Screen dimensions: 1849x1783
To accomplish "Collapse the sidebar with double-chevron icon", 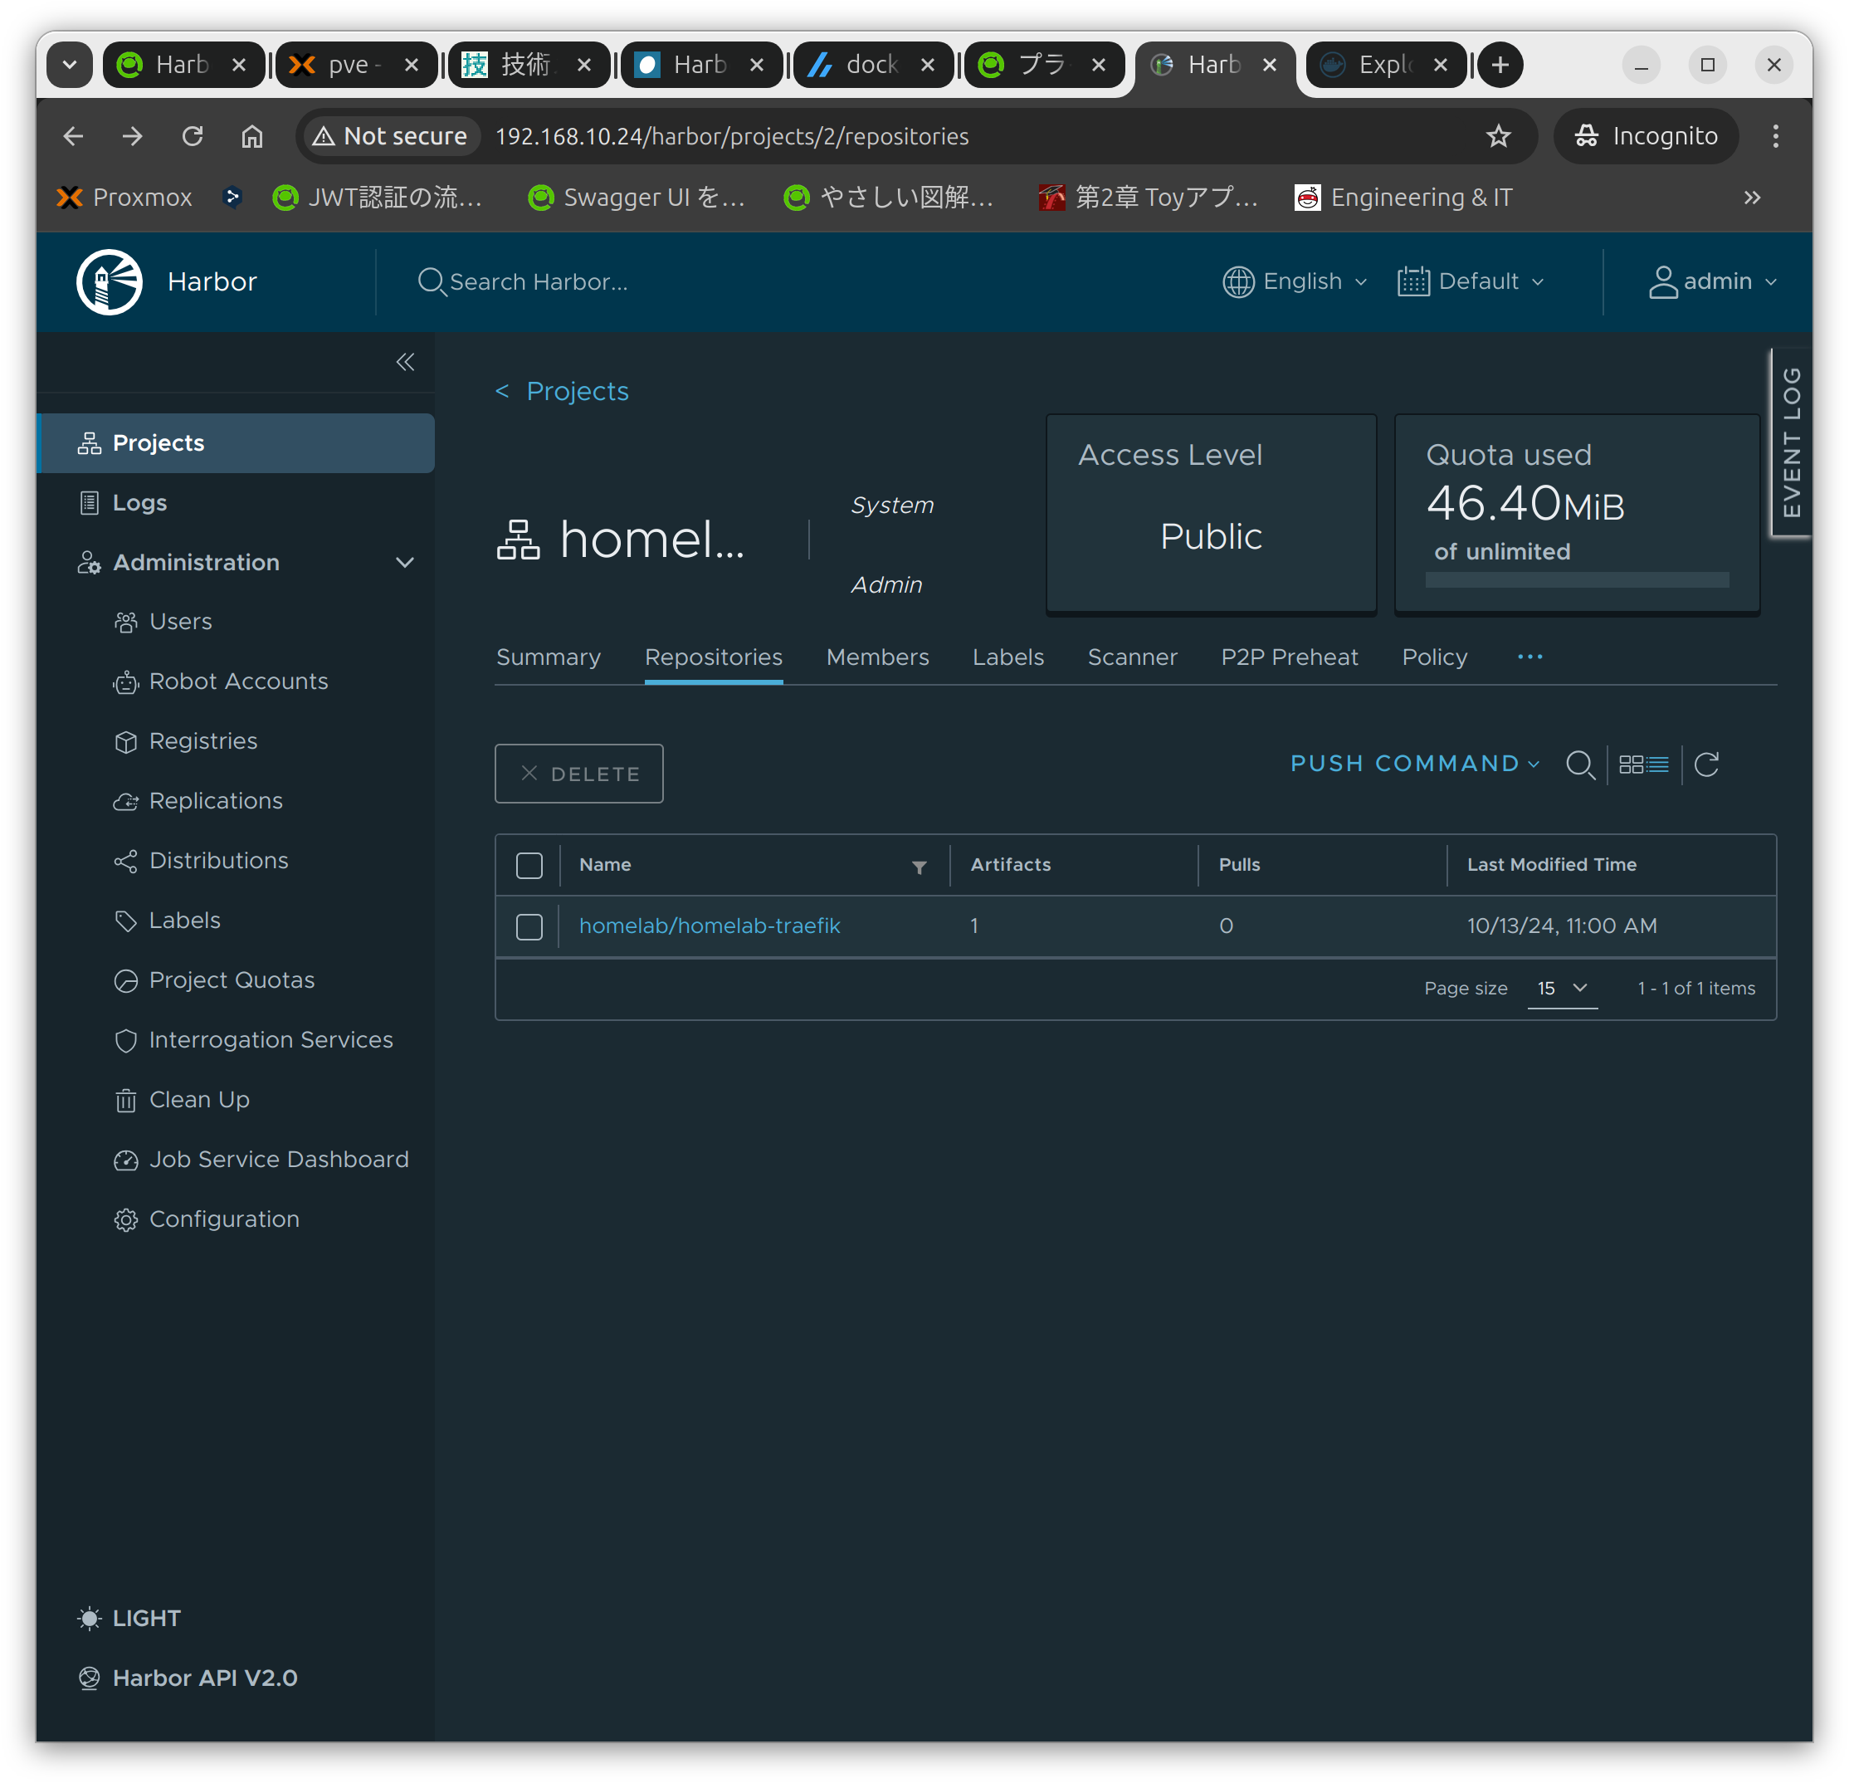I will tap(405, 362).
